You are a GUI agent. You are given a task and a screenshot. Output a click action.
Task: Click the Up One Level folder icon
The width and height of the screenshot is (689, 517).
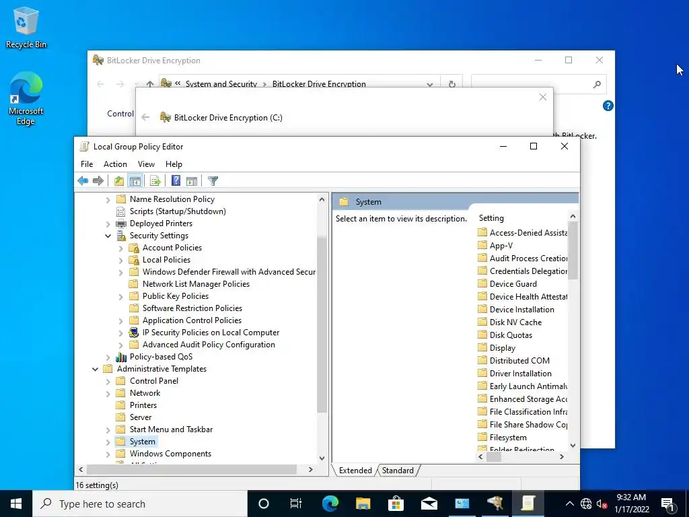(x=118, y=180)
